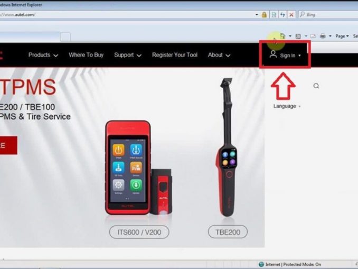Open the Language dropdown selector
358x269 pixels.
[287, 106]
